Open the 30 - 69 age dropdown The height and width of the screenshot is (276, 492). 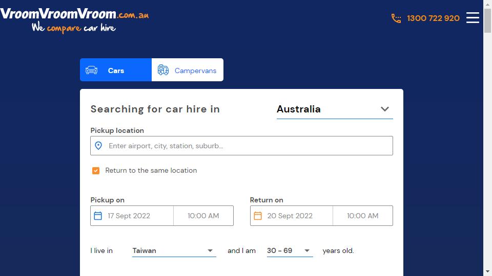(290, 250)
